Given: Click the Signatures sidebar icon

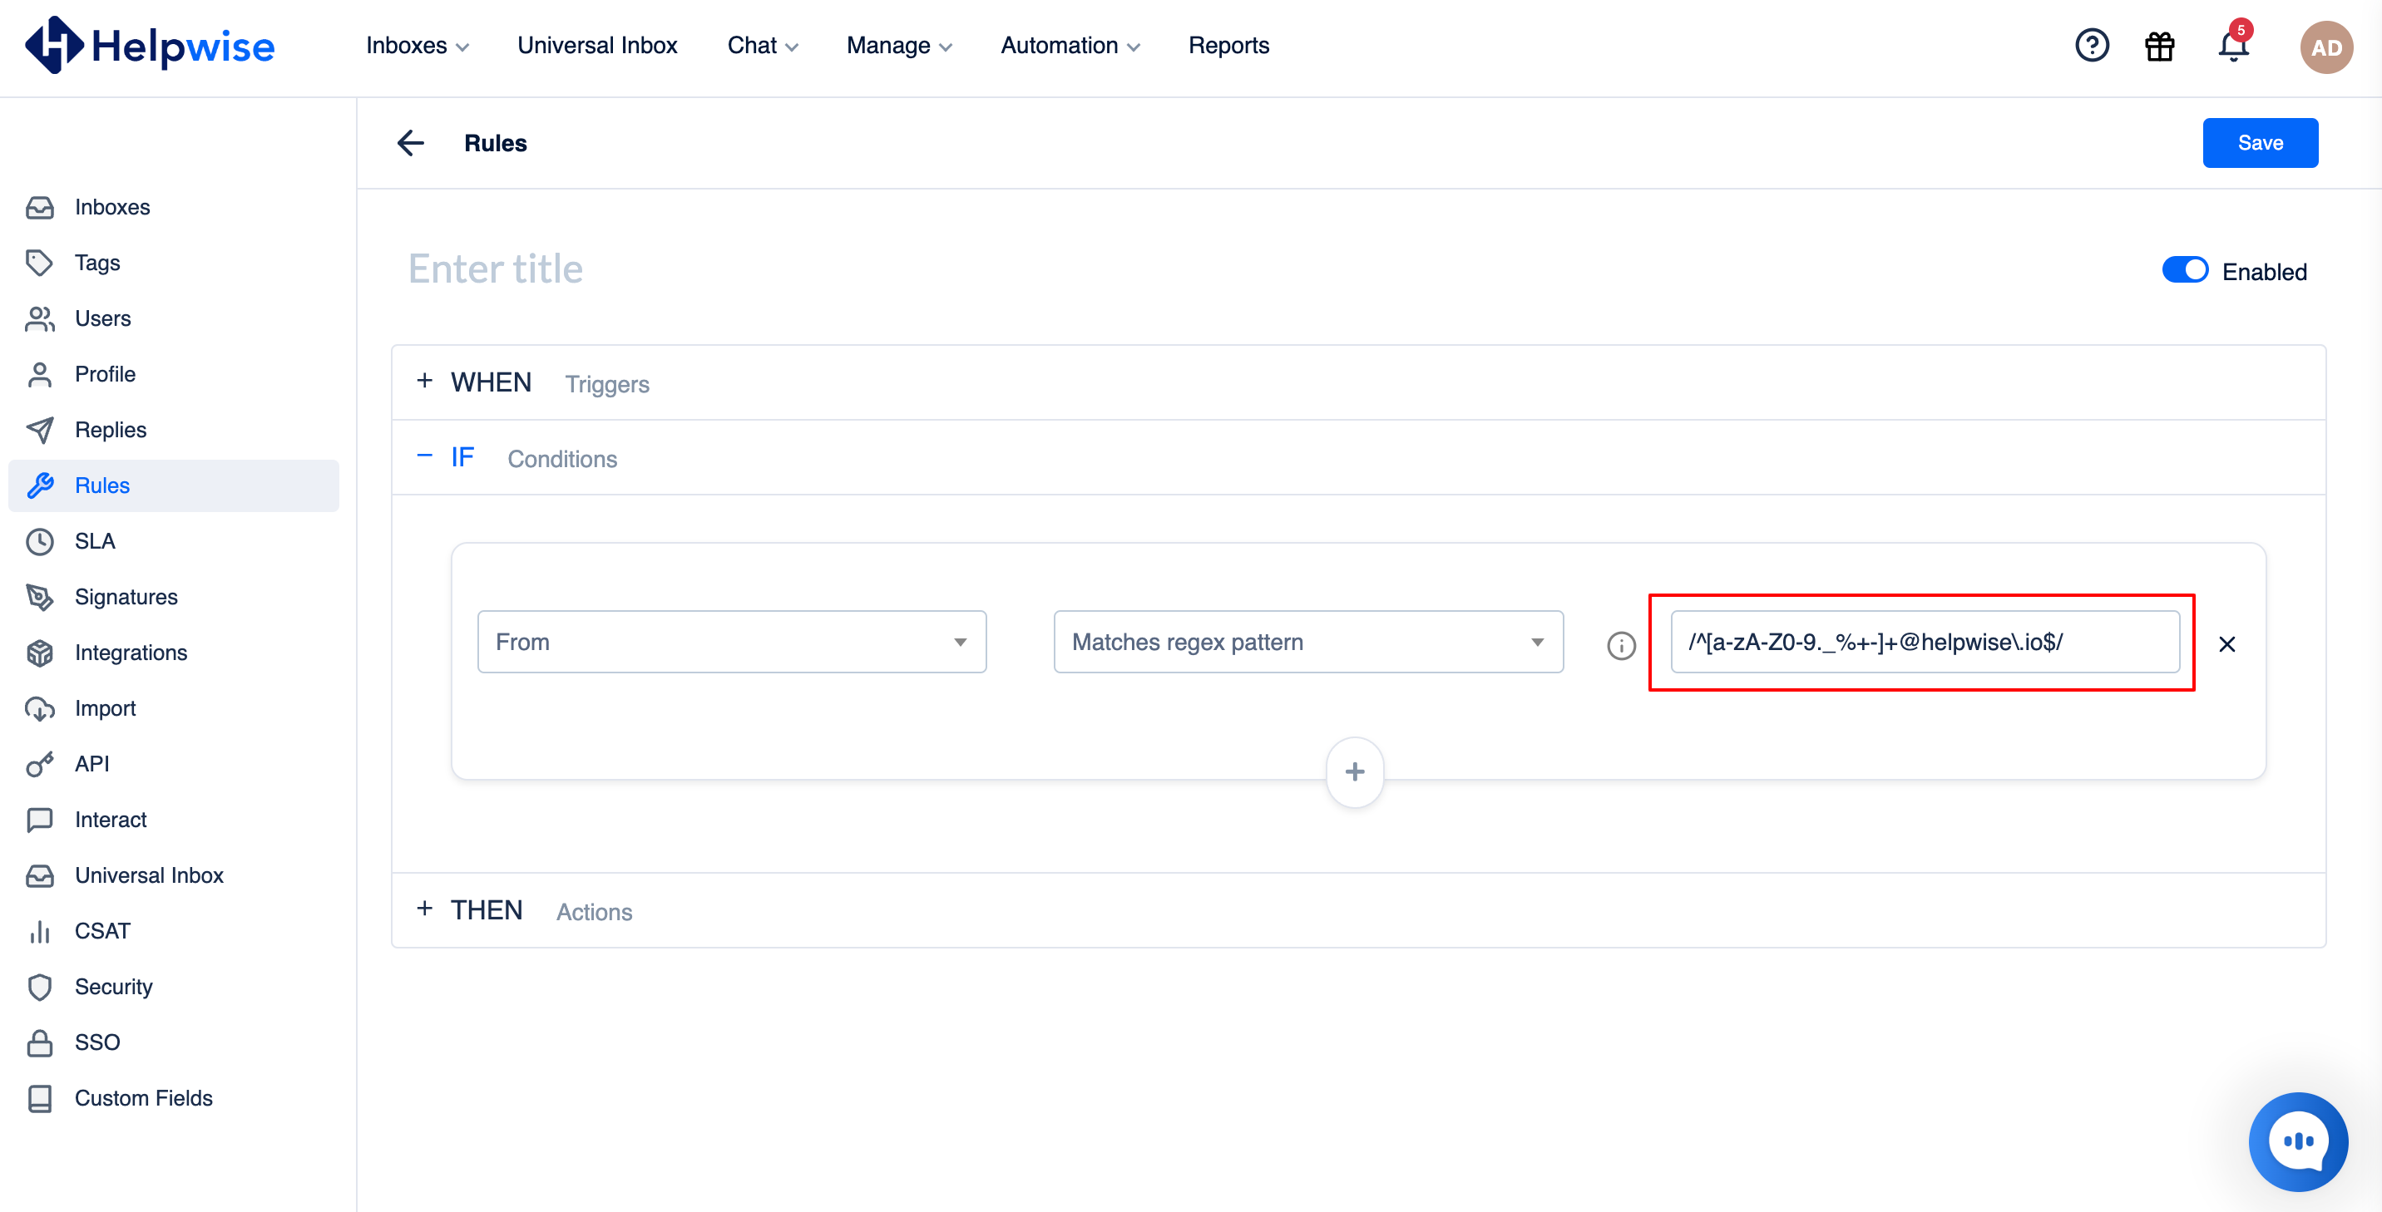Looking at the screenshot, I should point(43,595).
